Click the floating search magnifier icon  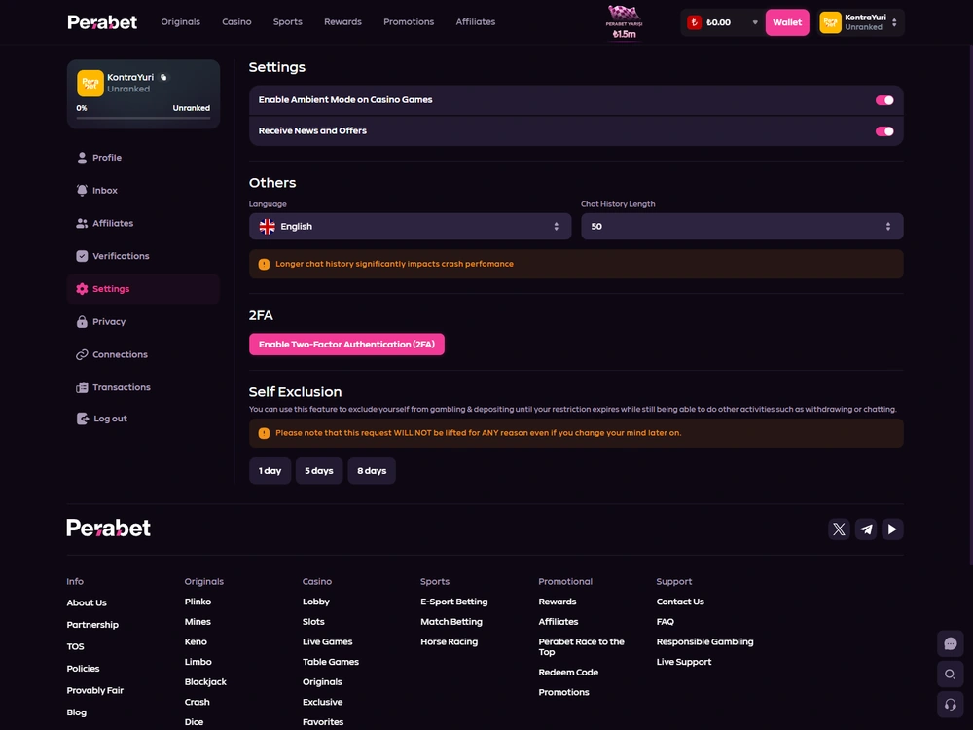(950, 675)
